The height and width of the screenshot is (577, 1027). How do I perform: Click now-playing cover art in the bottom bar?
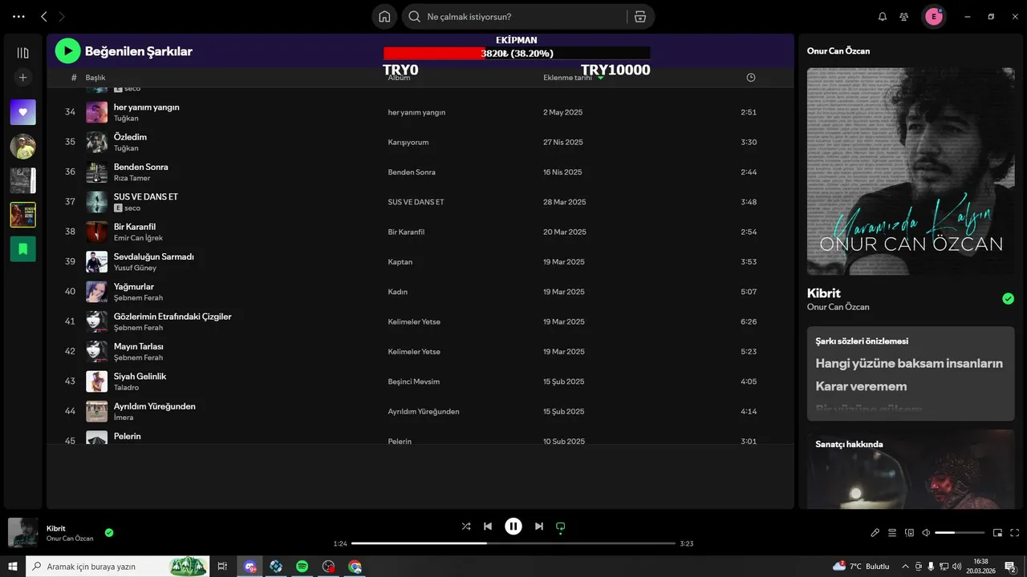pyautogui.click(x=23, y=532)
